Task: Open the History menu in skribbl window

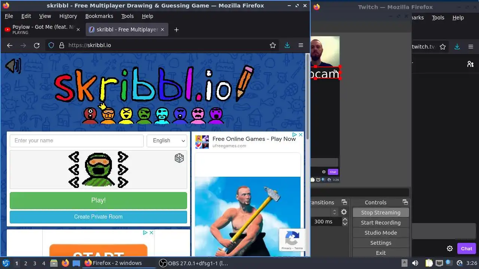Action: (68, 16)
